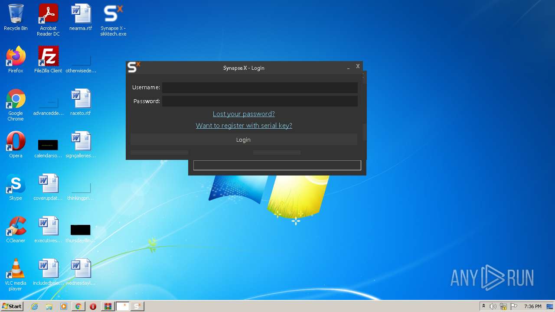Screen dimensions: 555x312
Task: Open Acrobat Reader DC shortcut
Action: (48, 20)
